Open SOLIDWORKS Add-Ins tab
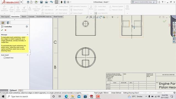176x99 pixels. (x=44, y=16)
